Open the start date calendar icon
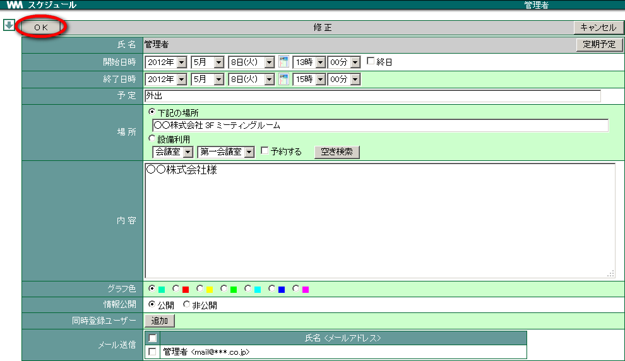The width and height of the screenshot is (625, 361). click(283, 62)
